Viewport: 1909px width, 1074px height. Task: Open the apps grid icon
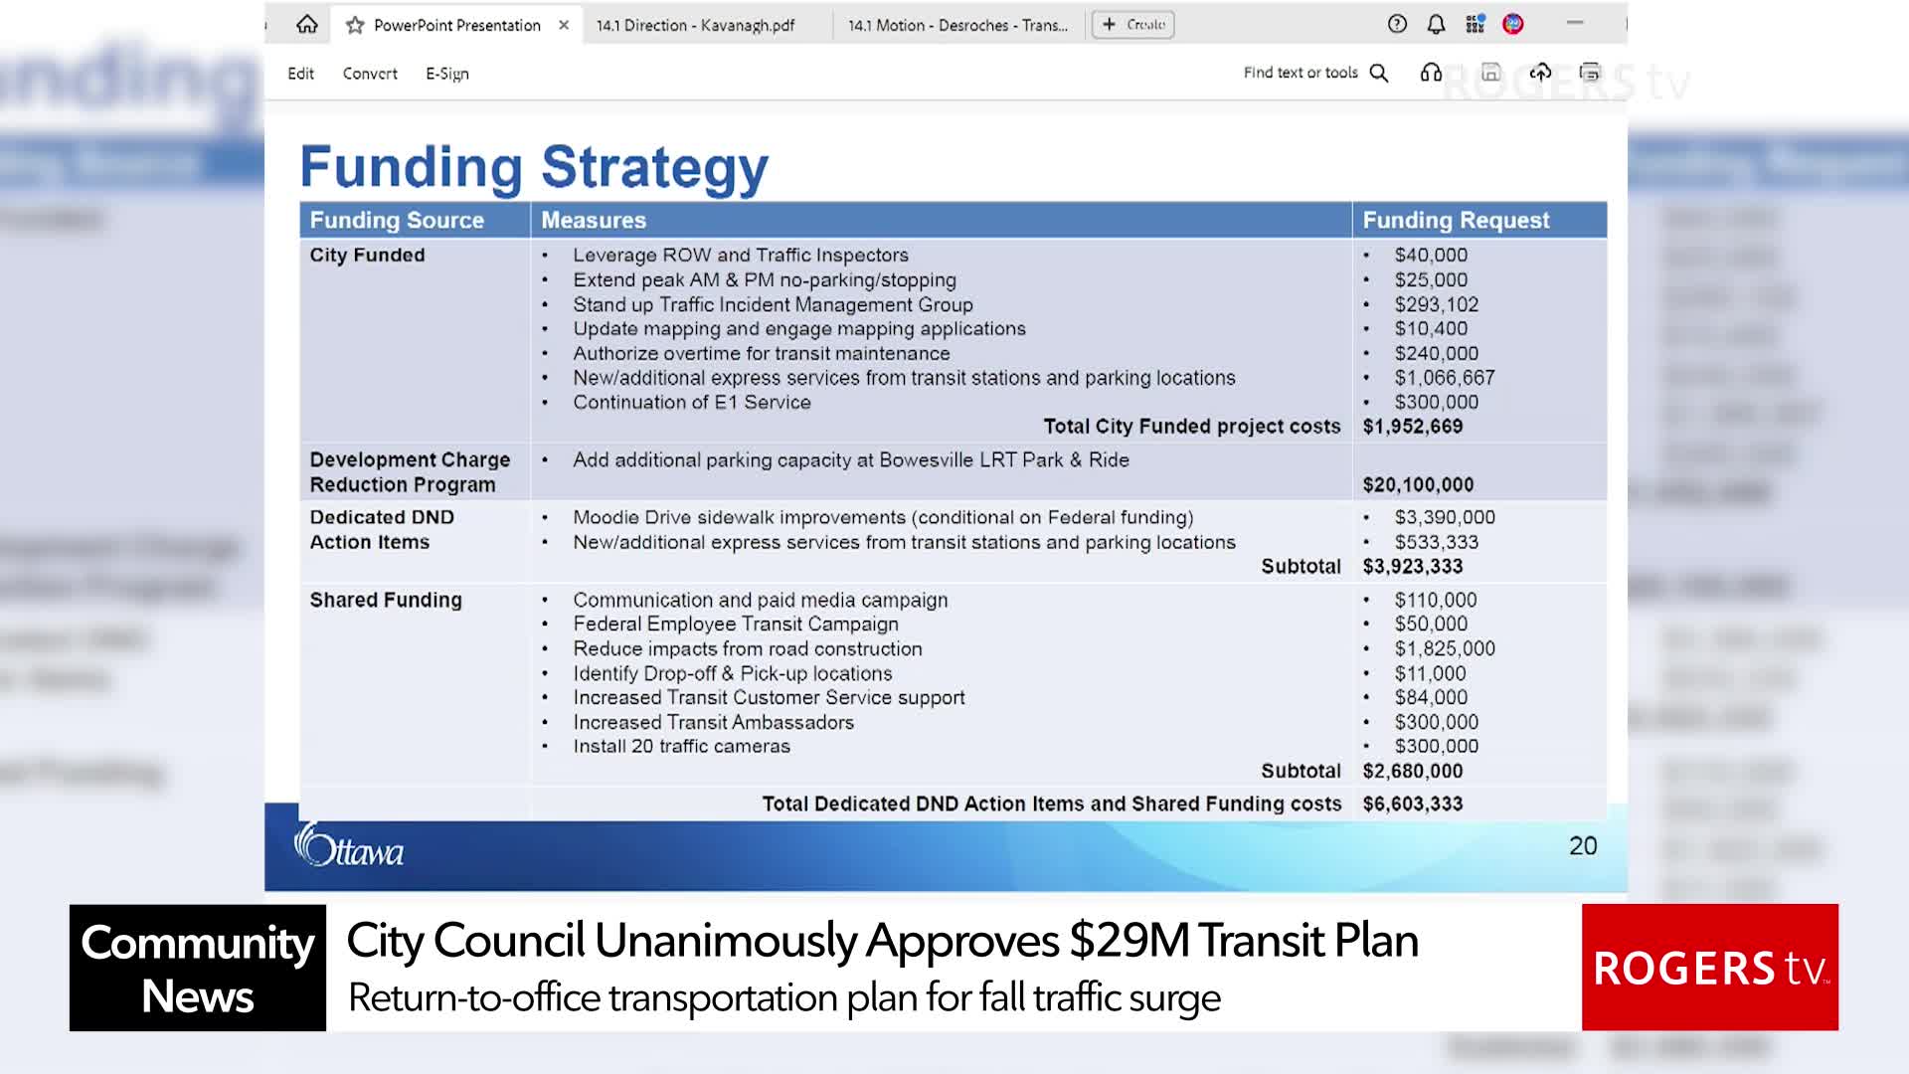1475,24
